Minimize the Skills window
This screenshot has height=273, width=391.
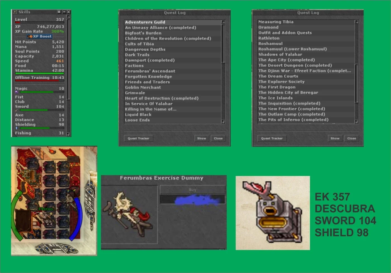click(64, 12)
